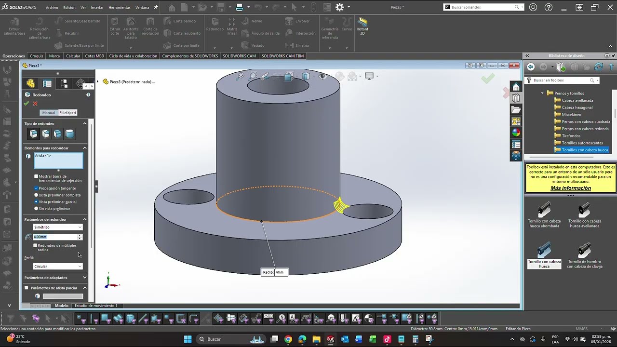The width and height of the screenshot is (617, 347).
Task: Open the Custom Properties task pane tab
Action: coord(516,144)
